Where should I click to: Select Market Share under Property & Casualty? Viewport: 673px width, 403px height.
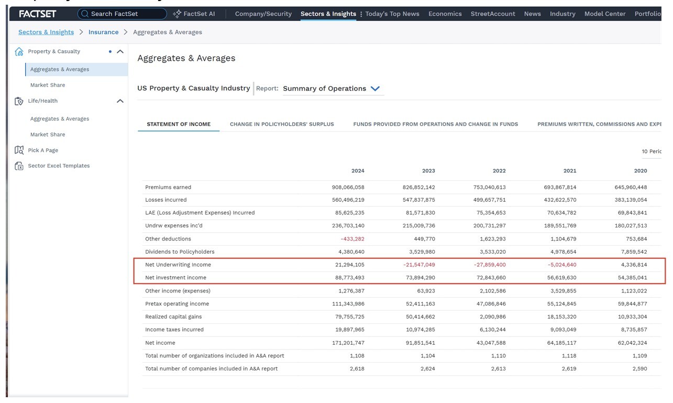48,85
